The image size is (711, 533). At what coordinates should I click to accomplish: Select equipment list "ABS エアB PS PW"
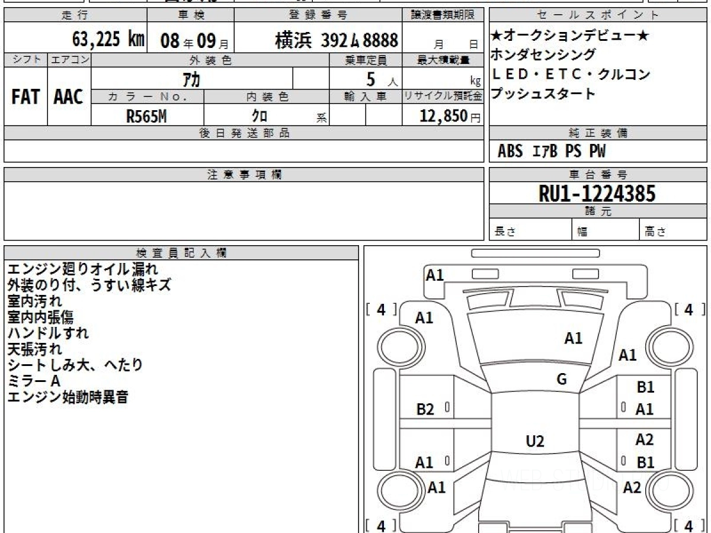552,152
